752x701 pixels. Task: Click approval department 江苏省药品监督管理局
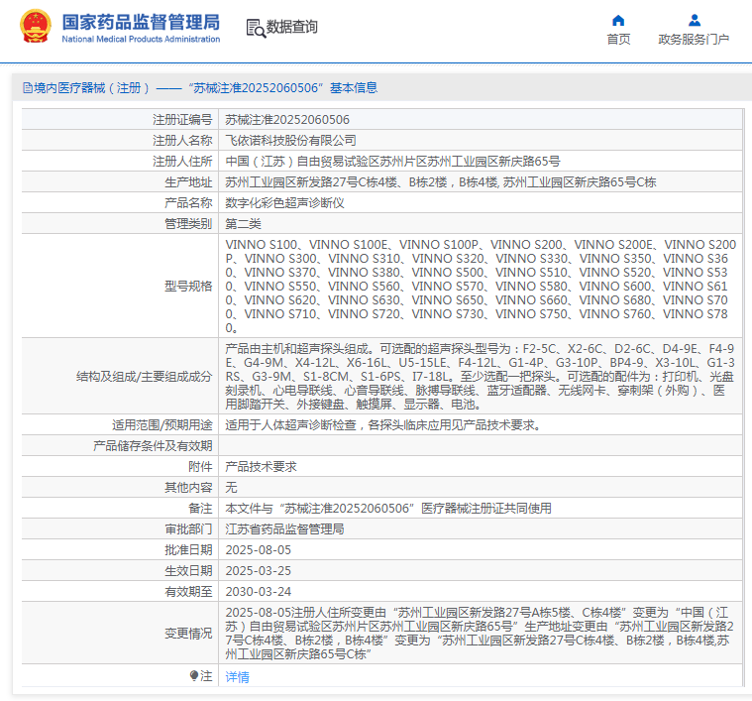click(x=284, y=528)
